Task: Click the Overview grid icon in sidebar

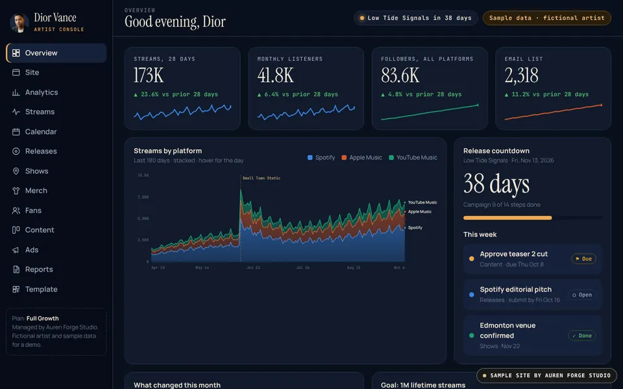Action: (x=16, y=53)
